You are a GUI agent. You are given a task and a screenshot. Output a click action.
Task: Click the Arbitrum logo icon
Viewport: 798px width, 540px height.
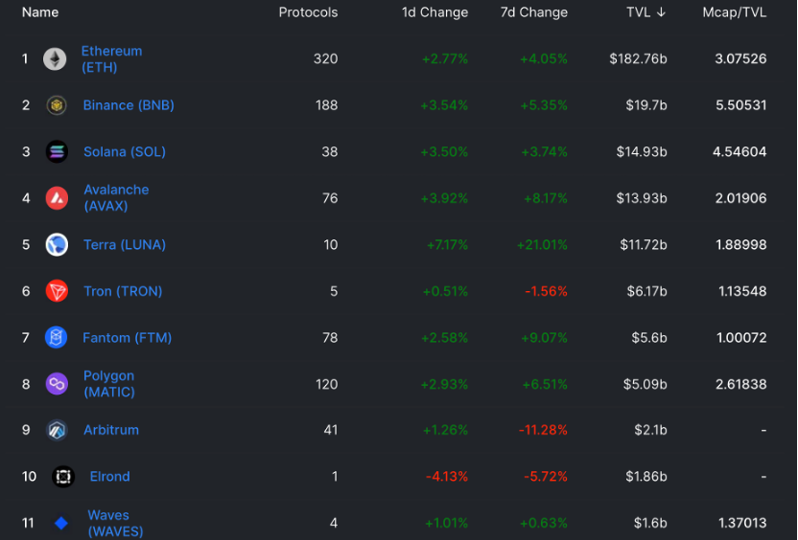(57, 430)
